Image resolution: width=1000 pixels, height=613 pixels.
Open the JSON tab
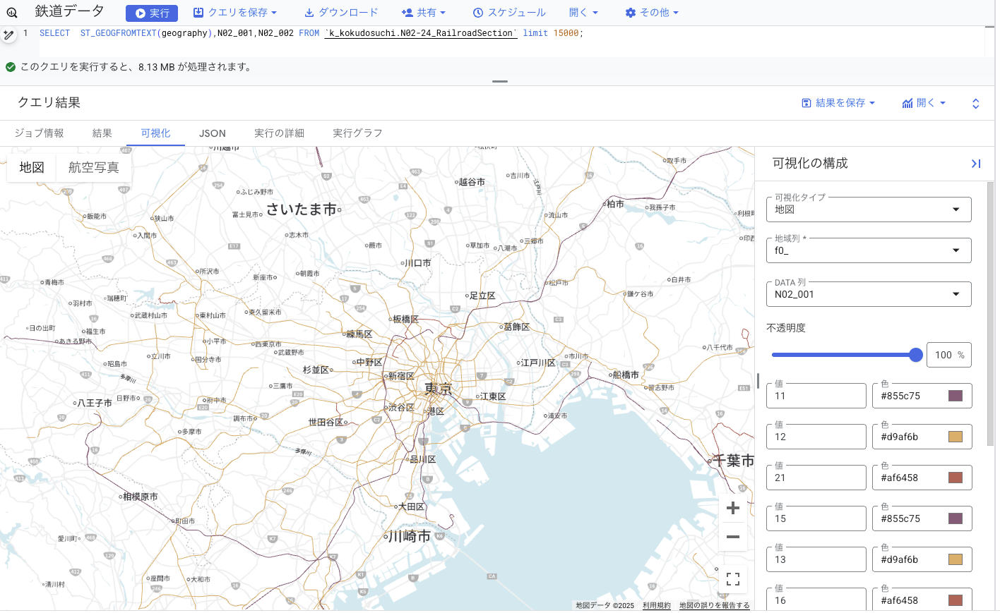pyautogui.click(x=213, y=133)
